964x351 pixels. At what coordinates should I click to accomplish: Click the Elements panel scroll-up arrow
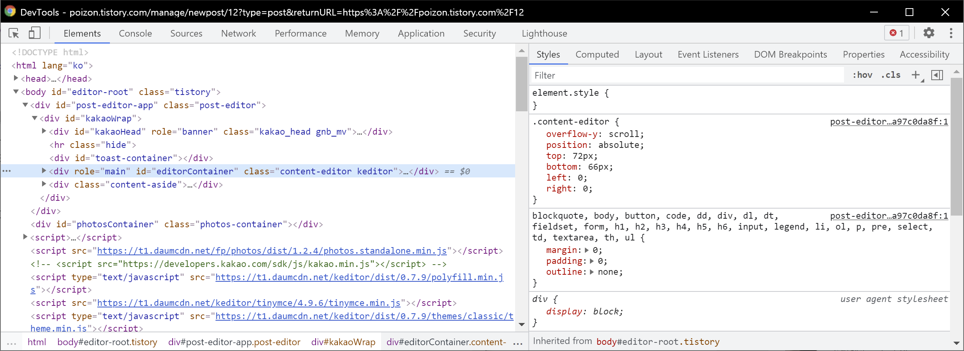521,51
